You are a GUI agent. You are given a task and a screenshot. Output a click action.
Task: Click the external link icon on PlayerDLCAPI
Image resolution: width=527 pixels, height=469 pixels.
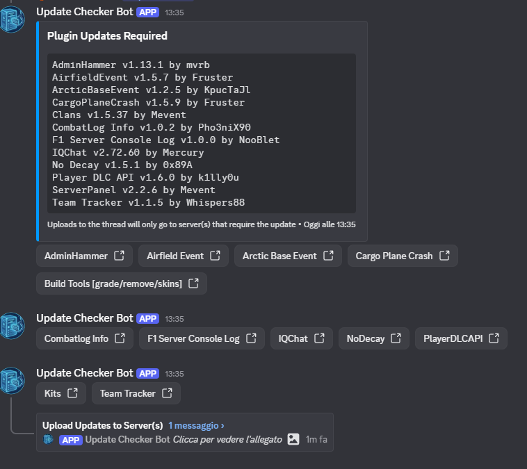[x=494, y=338]
